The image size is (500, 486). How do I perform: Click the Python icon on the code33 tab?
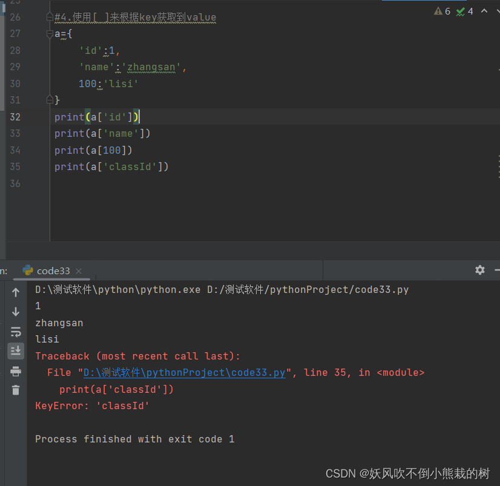point(28,271)
